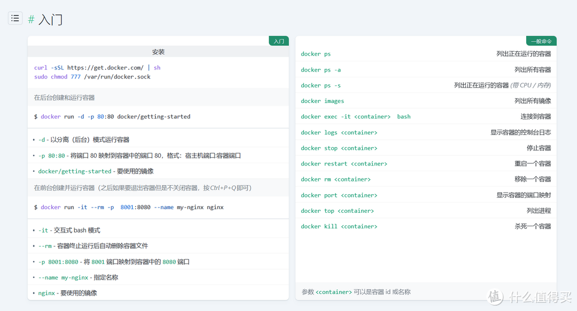Image resolution: width=577 pixels, height=311 pixels.
Task: Click the # anchor before 入门 heading
Action: 32,19
